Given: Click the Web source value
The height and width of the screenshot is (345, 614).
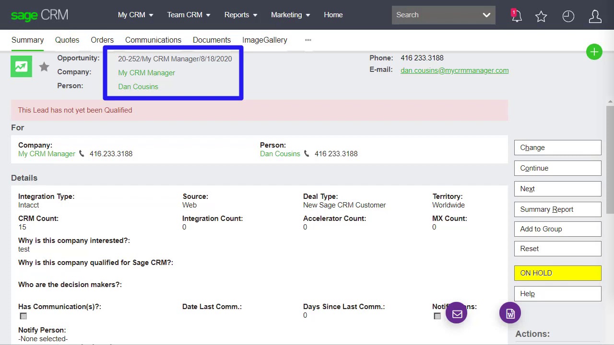Looking at the screenshot, I should coord(189,205).
